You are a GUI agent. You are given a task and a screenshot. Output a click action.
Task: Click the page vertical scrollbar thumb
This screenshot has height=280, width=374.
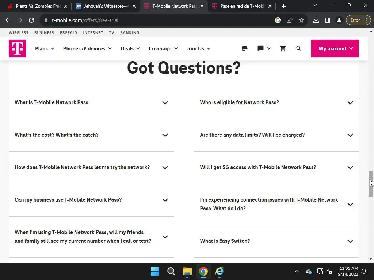pyautogui.click(x=371, y=184)
